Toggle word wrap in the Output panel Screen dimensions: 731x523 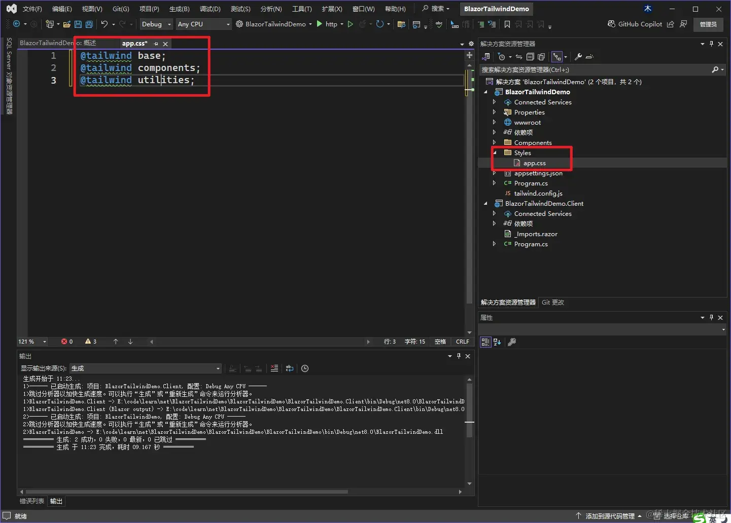[x=290, y=368]
